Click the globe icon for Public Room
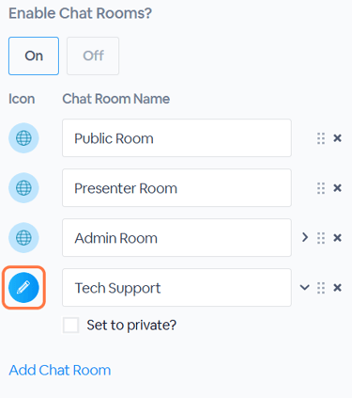This screenshot has height=398, width=352. 23,138
